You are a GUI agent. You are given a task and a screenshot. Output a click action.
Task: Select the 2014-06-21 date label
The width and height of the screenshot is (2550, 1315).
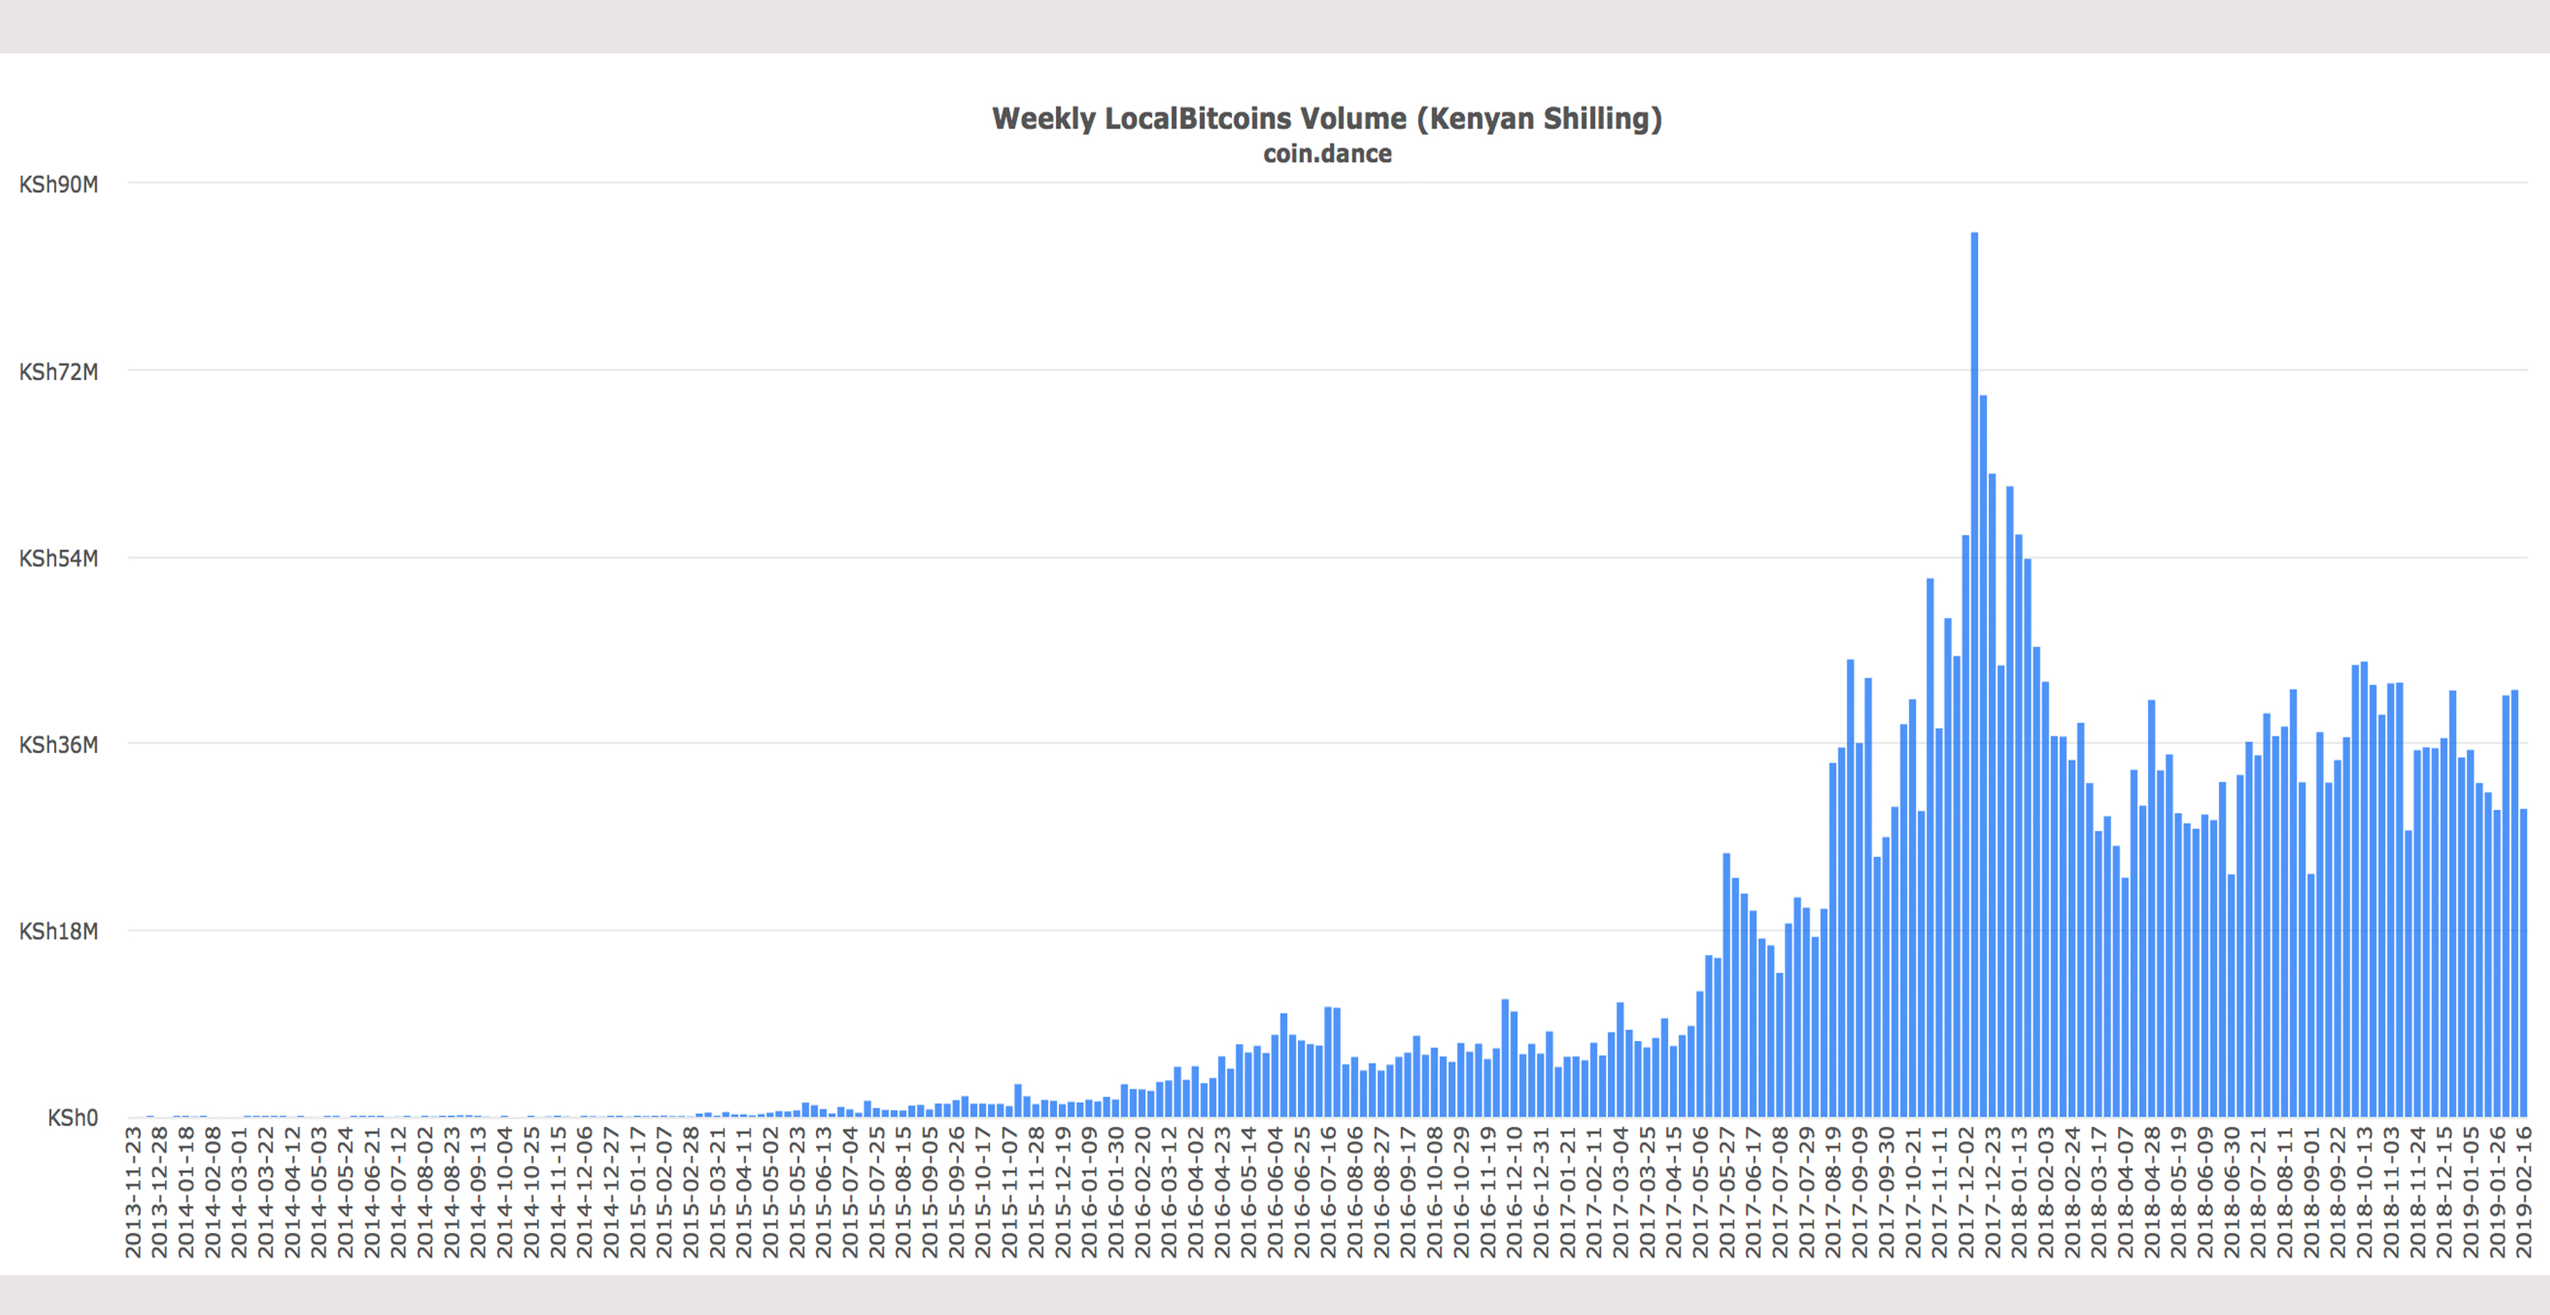pyautogui.click(x=372, y=1192)
